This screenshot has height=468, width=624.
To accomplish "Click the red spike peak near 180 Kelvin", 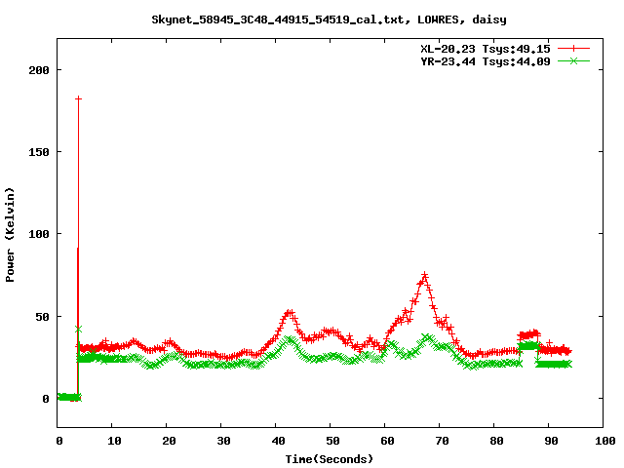I will (78, 98).
